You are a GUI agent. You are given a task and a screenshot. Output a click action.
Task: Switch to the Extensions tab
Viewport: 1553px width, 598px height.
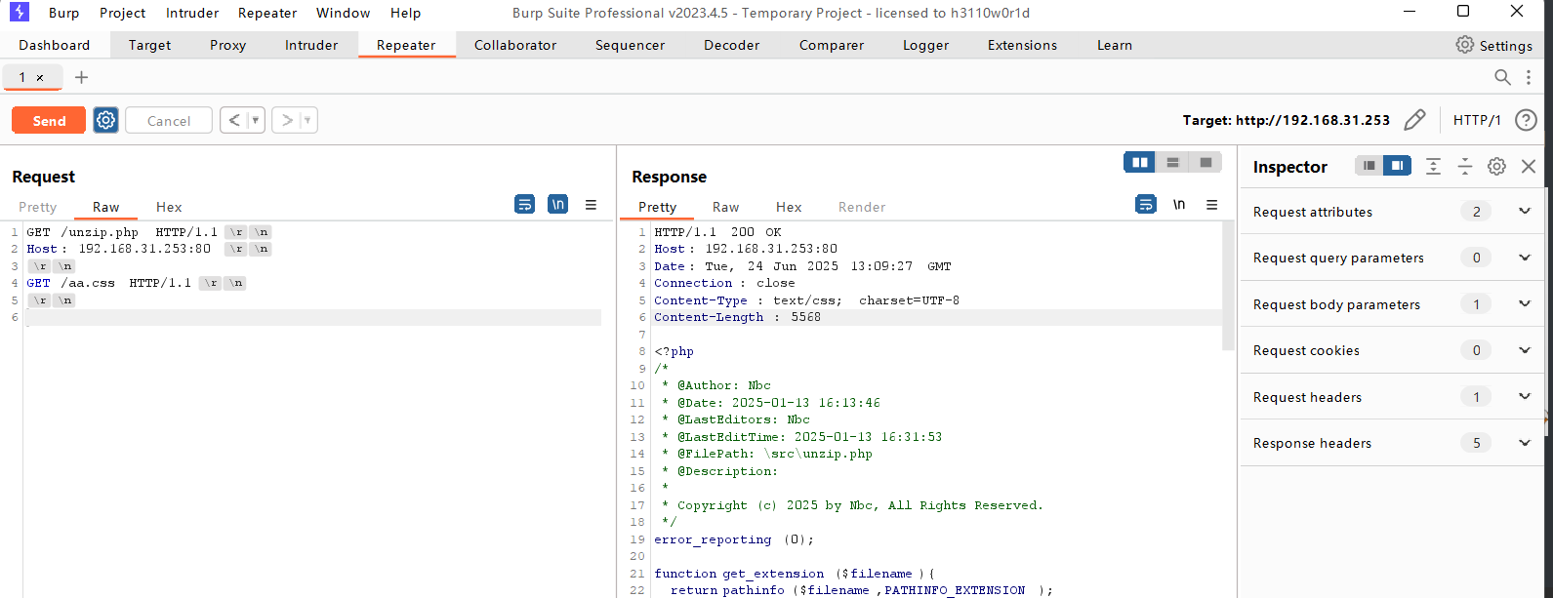tap(1022, 45)
